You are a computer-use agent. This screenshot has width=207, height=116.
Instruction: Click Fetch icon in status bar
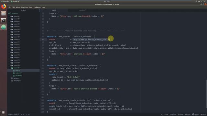click(x=186, y=114)
